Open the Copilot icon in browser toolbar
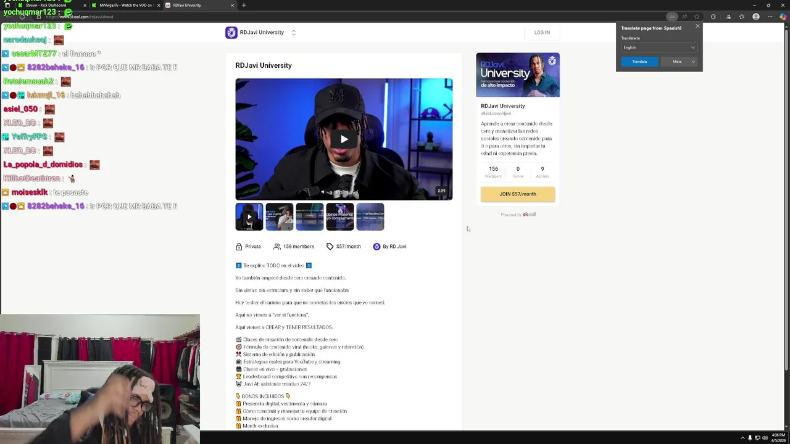790x444 pixels. click(x=783, y=17)
